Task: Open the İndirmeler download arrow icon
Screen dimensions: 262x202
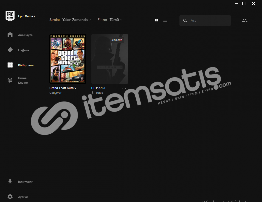Action: coord(10,182)
